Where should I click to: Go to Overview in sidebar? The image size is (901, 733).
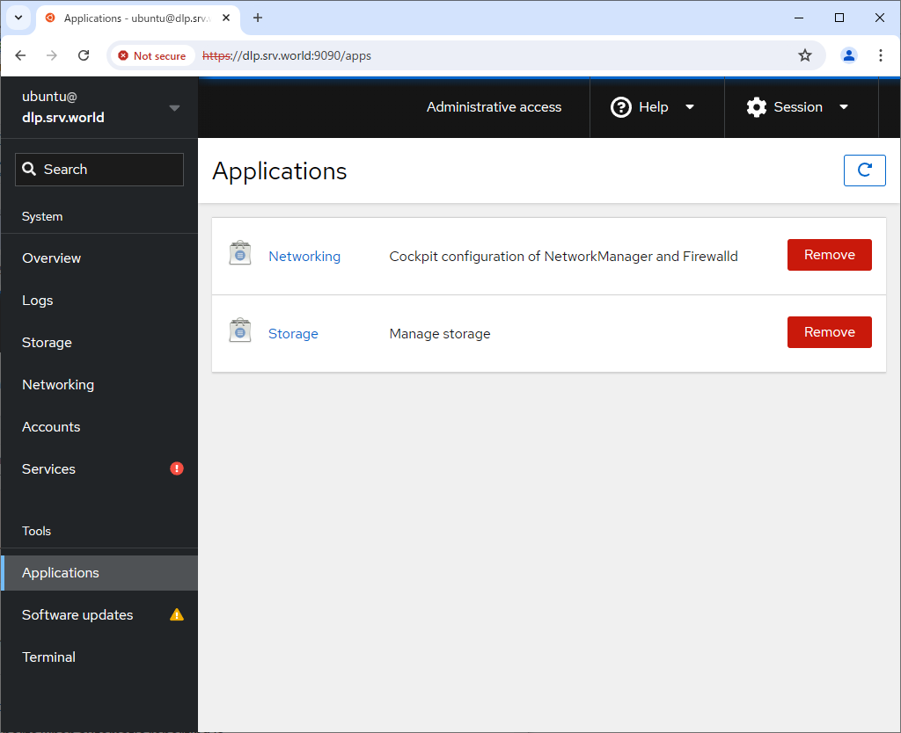tap(99, 258)
